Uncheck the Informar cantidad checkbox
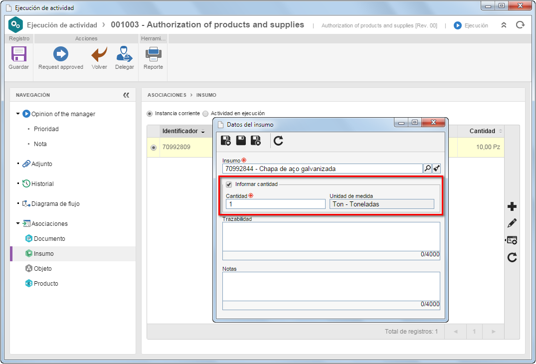The image size is (536, 364). tap(229, 184)
